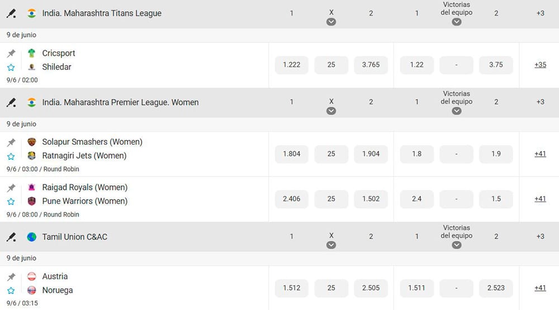Select odds 2.505 for Noruega
This screenshot has width=559, height=310.
tap(371, 288)
